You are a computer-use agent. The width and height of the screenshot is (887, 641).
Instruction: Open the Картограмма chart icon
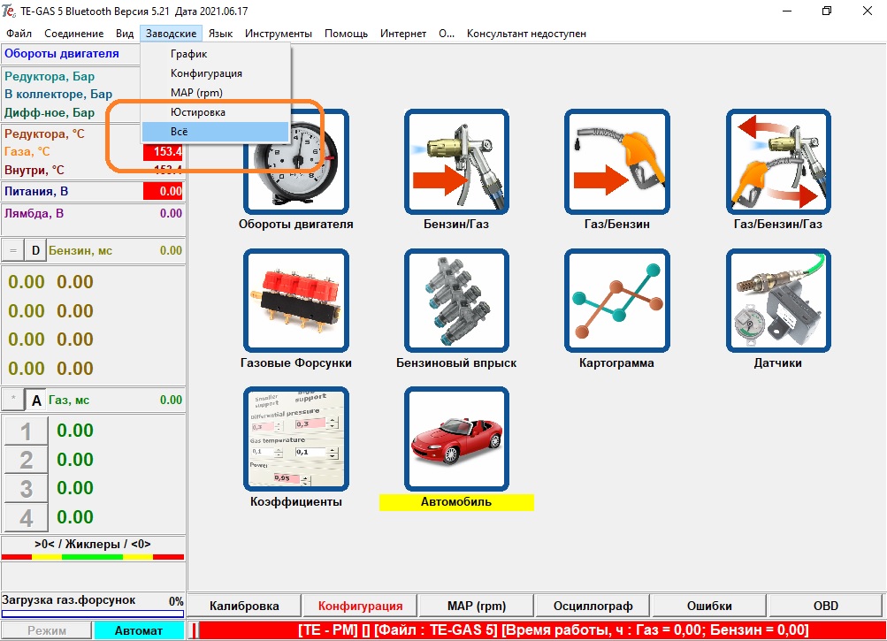point(617,301)
